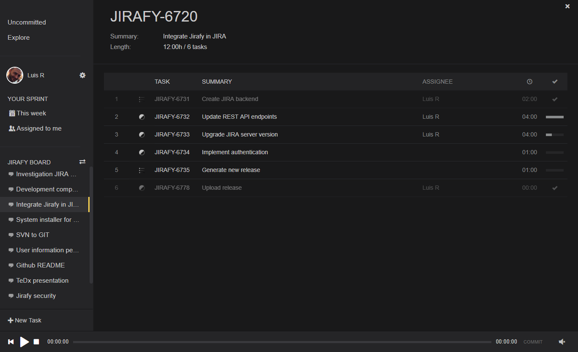Click comment icon beside TeDx presentation
578x352 pixels.
tap(11, 281)
